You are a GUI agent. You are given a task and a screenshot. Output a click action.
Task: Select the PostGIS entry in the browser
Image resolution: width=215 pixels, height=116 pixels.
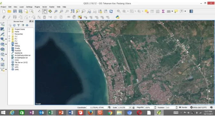[x=18, y=50]
